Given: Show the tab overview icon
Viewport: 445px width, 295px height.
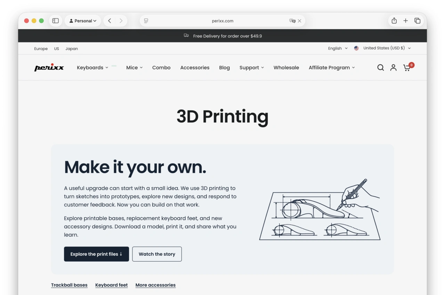Looking at the screenshot, I should [x=418, y=21].
